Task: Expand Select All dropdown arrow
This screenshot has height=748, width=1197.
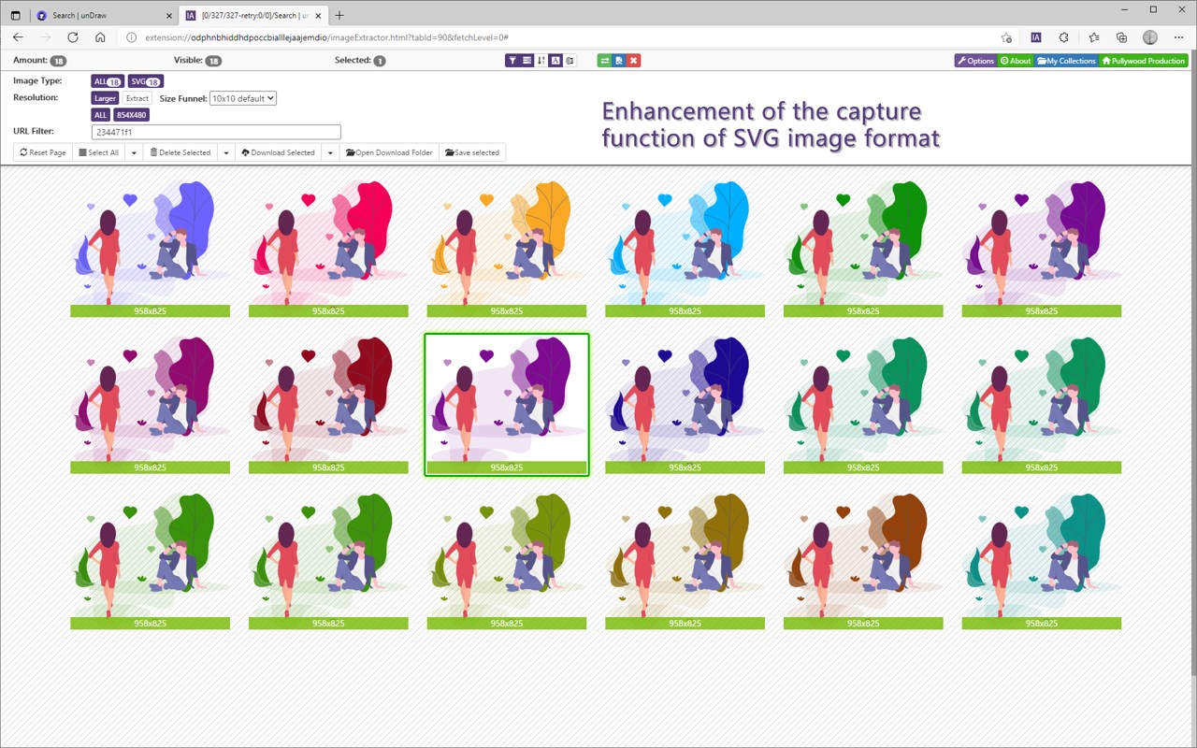Action: [x=134, y=152]
